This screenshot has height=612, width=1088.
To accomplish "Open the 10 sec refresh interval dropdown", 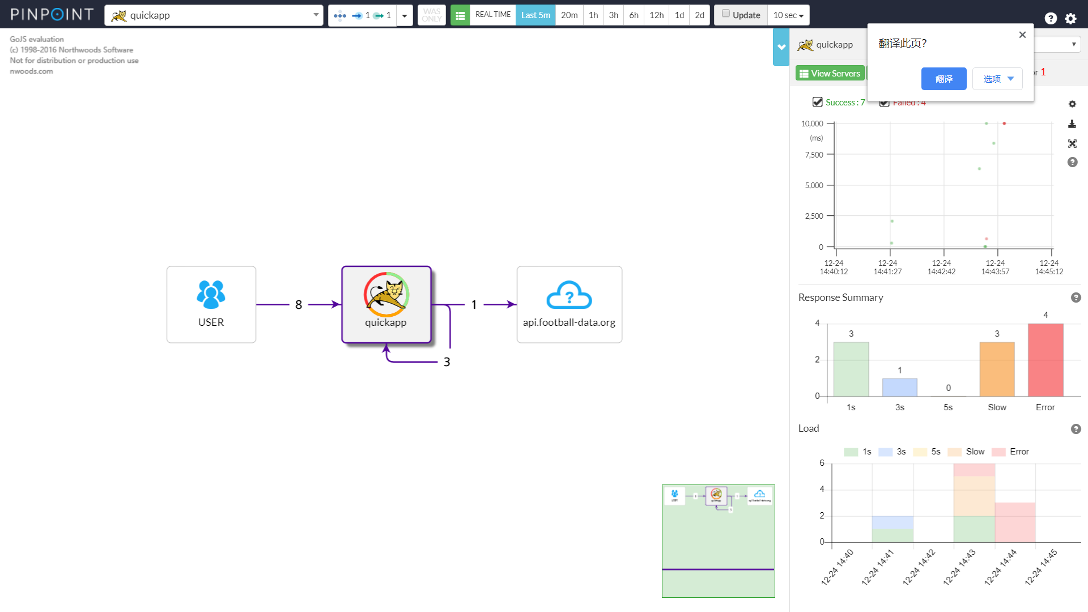I will 788,15.
